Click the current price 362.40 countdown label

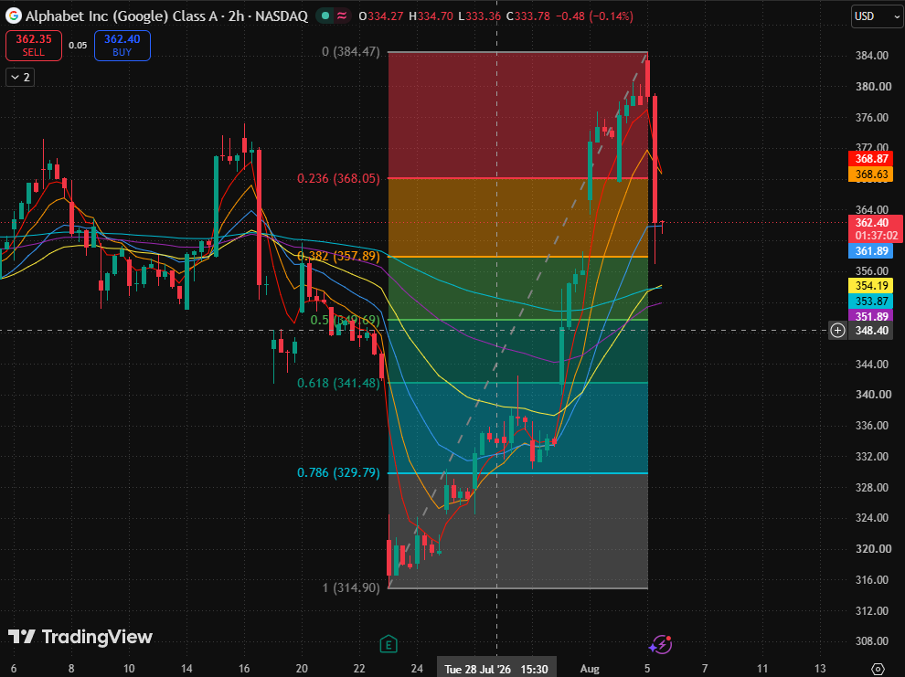pos(876,229)
